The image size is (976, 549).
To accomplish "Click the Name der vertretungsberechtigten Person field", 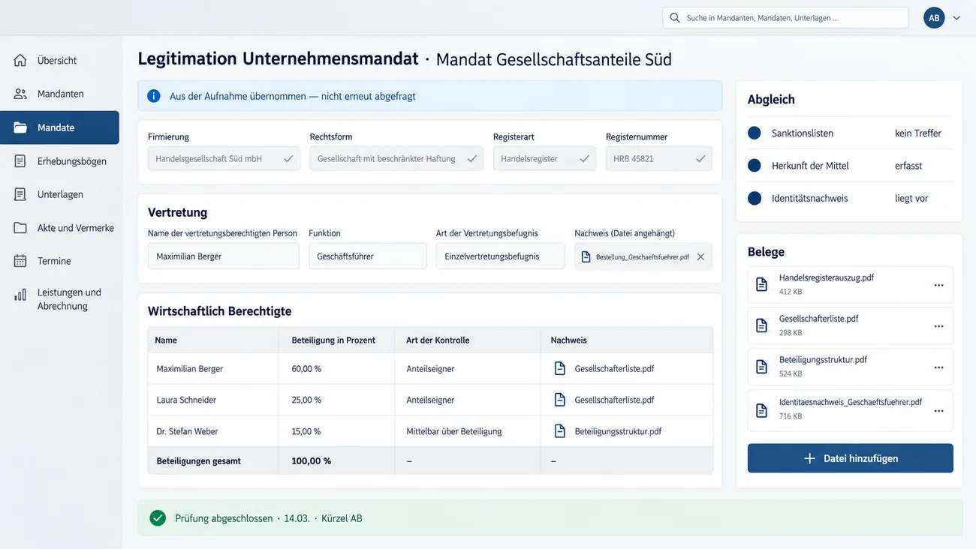I will 224,256.
